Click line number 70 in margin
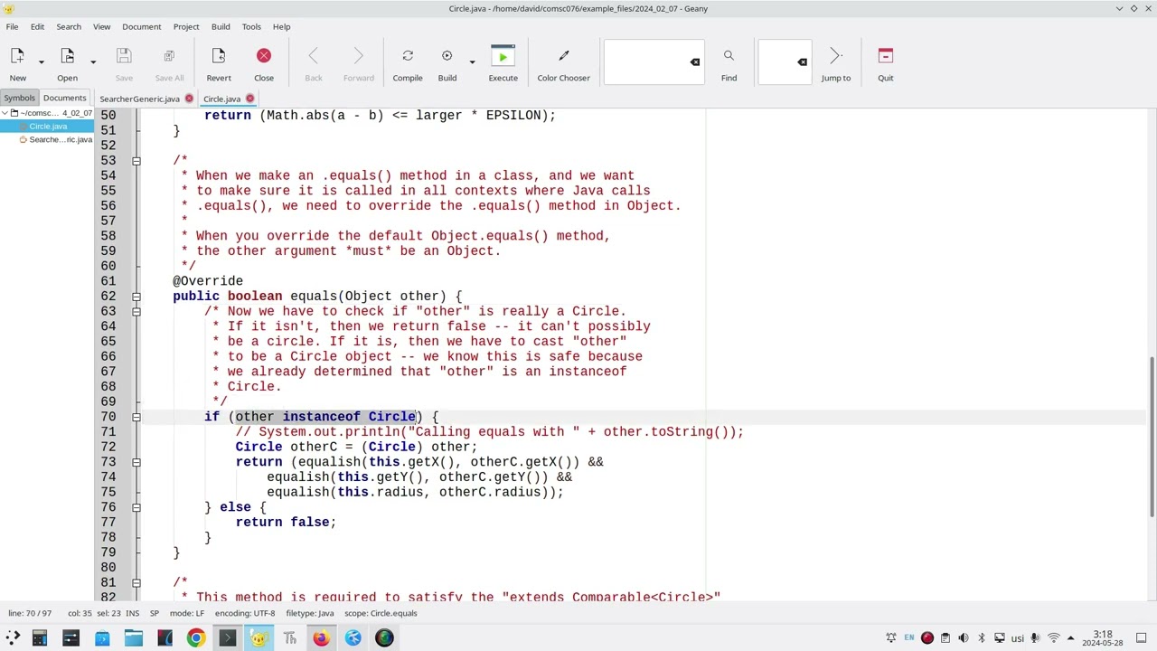 coord(108,417)
